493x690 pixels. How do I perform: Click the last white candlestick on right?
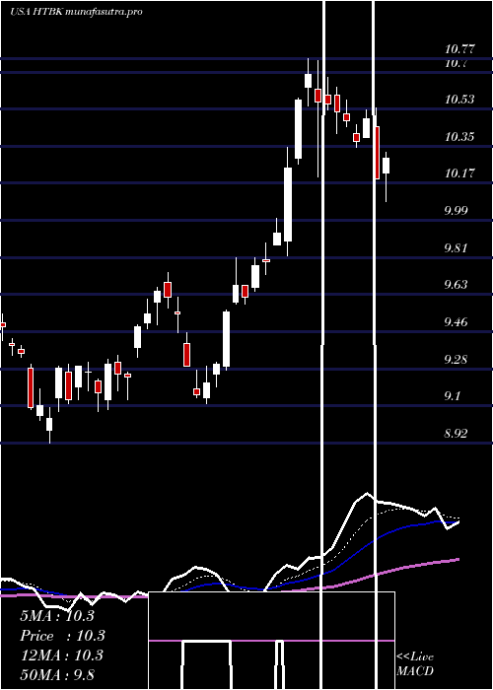click(x=387, y=166)
